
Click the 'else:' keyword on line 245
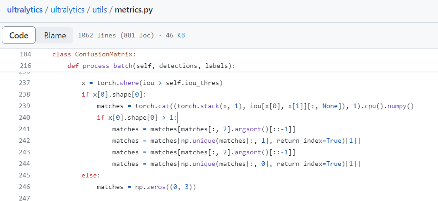90,176
